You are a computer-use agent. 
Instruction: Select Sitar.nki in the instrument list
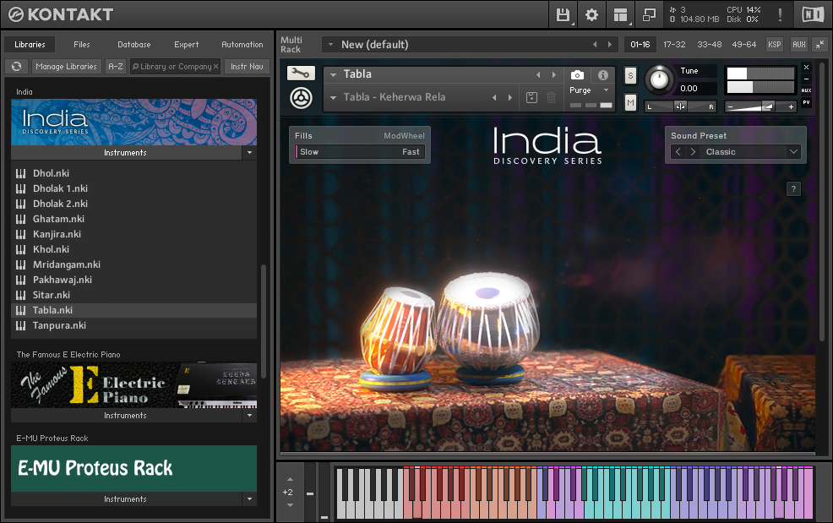point(52,295)
